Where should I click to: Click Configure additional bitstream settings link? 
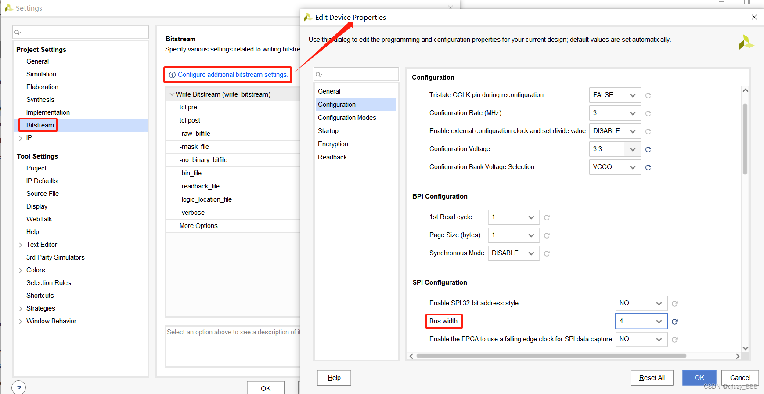pyautogui.click(x=233, y=75)
